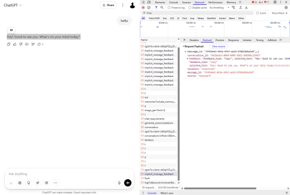Select the Fetch/XHR request type filter
Screen dimensions: 290x195
click(x=154, y=18)
